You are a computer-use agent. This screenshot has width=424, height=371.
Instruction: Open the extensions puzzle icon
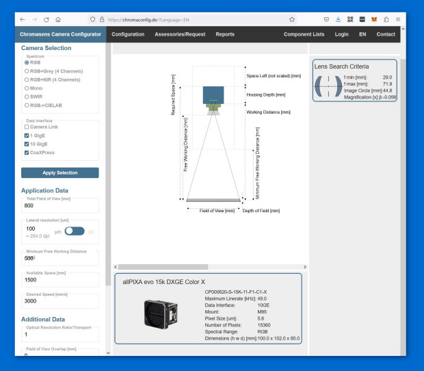[x=386, y=19]
